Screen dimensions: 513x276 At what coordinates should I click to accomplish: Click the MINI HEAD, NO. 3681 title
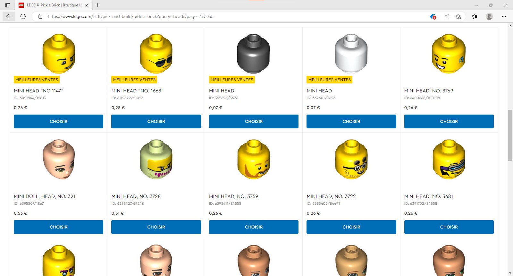pyautogui.click(x=429, y=196)
